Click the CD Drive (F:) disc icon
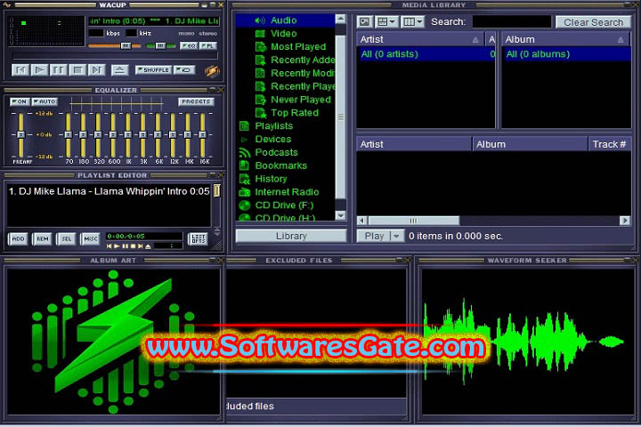This screenshot has width=641, height=427. coord(245,205)
